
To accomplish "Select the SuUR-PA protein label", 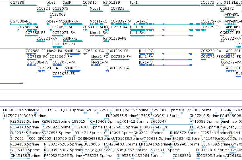I will (x=73, y=51).
